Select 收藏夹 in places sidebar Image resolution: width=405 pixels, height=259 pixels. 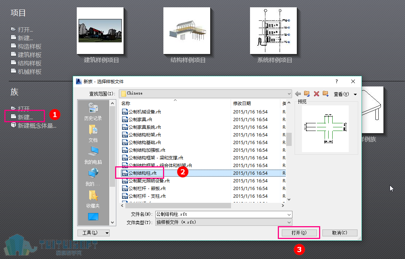[93, 199]
